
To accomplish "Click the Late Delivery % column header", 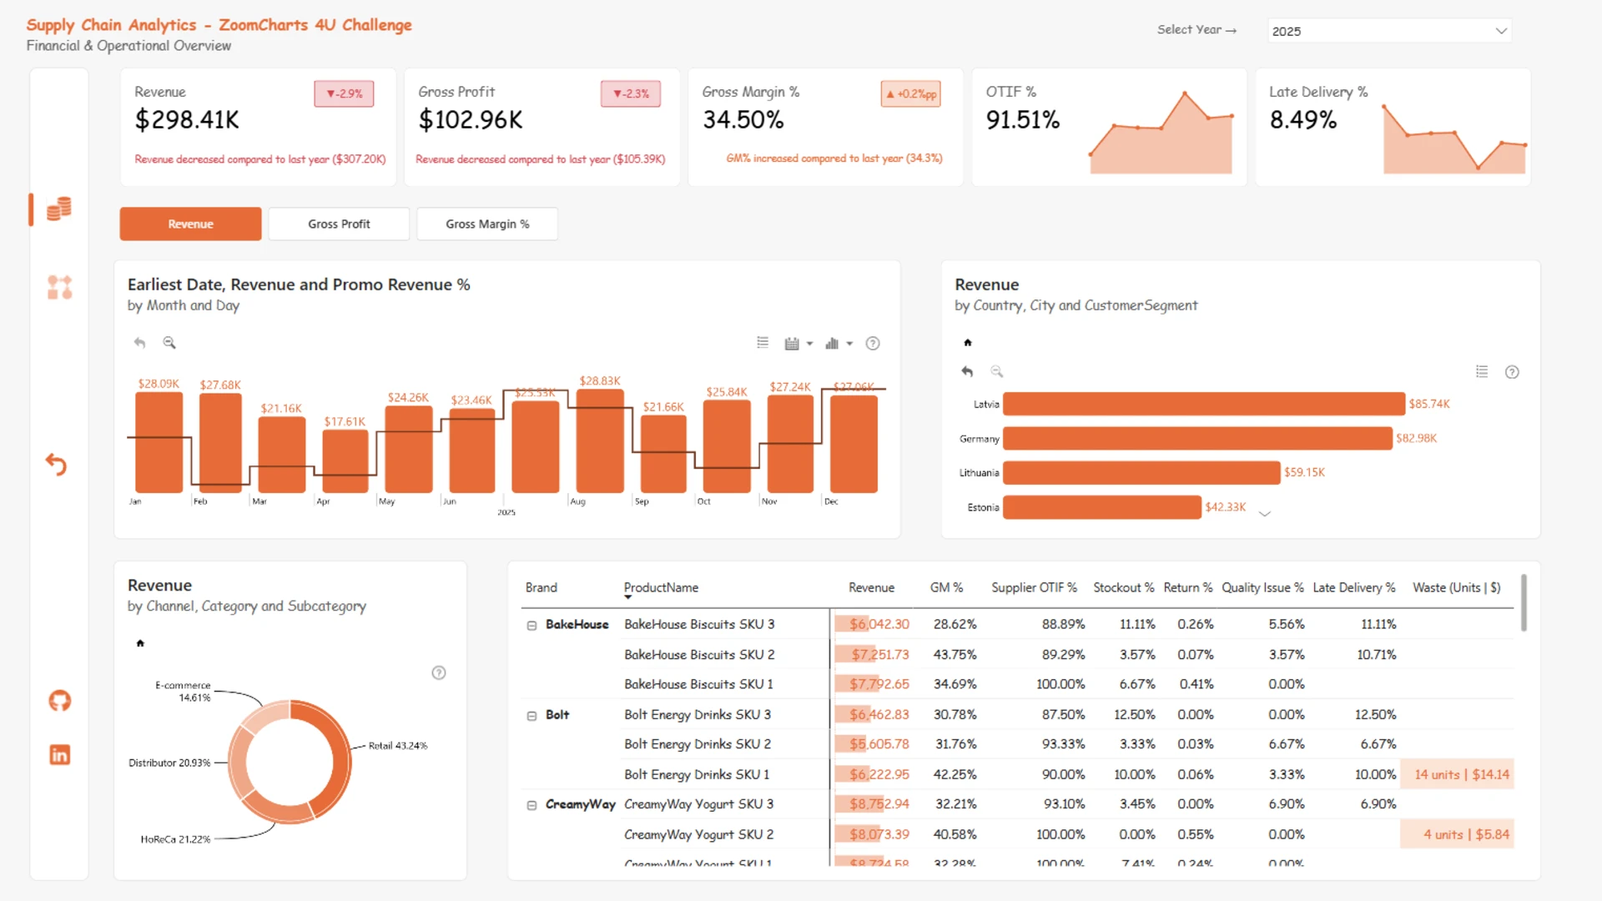I will (x=1353, y=588).
